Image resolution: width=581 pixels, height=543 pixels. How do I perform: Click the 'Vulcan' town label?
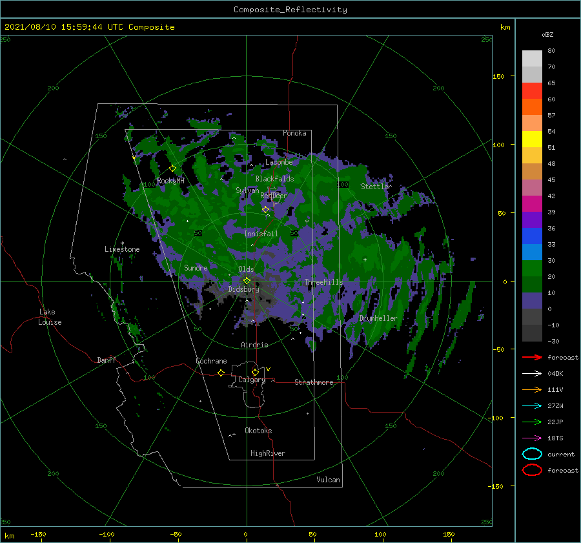pyautogui.click(x=329, y=480)
